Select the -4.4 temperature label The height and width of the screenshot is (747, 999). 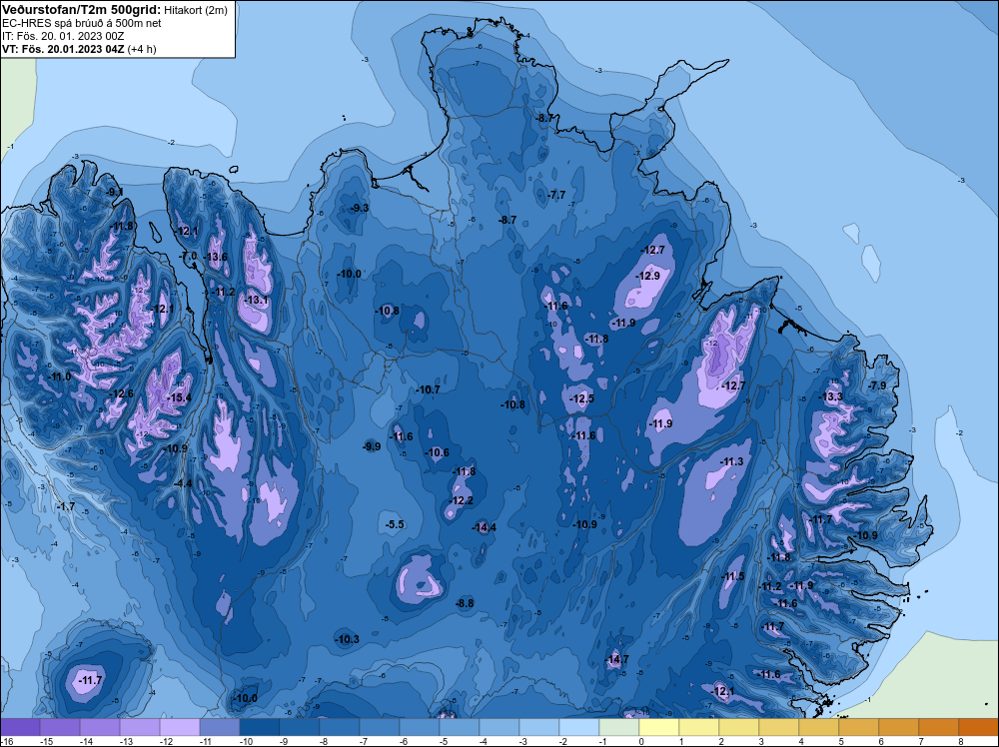tap(183, 483)
